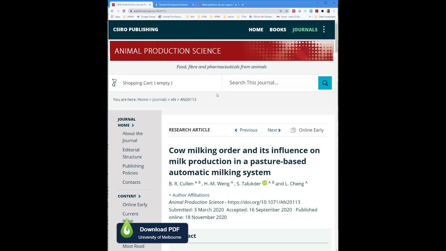Open a new browser tab with plus

click(x=243, y=5)
